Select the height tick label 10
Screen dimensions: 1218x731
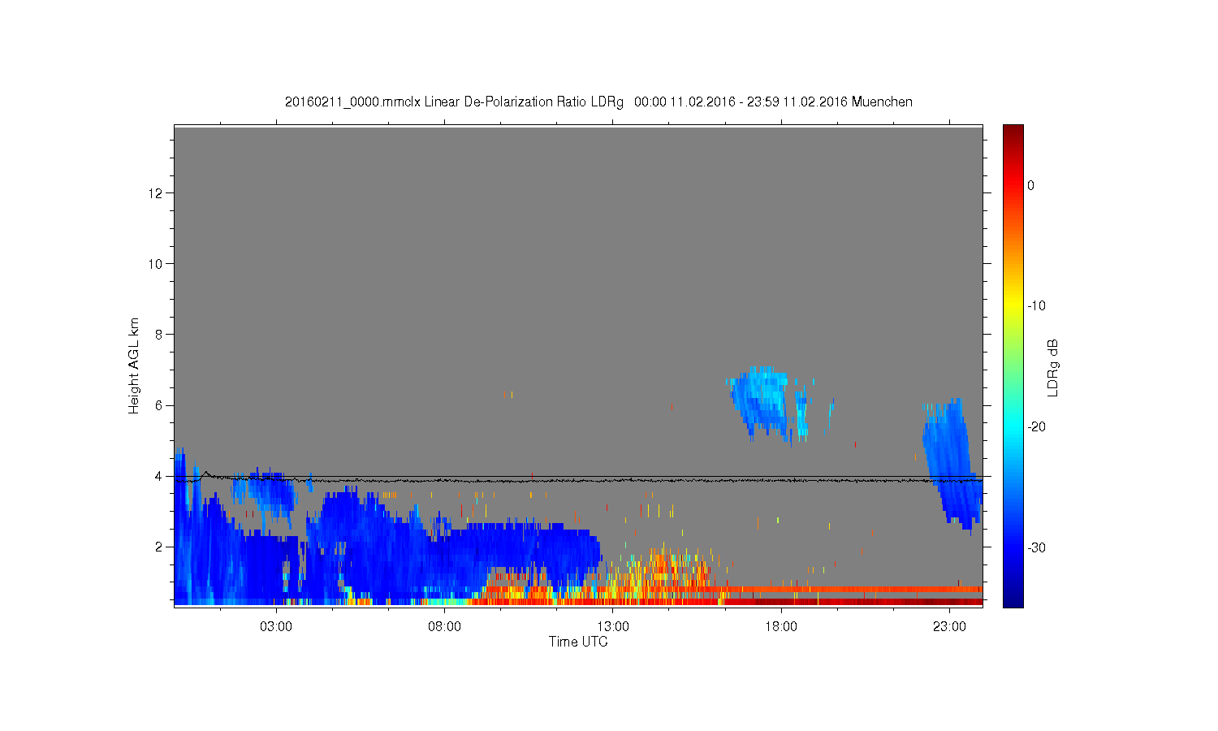tap(157, 263)
